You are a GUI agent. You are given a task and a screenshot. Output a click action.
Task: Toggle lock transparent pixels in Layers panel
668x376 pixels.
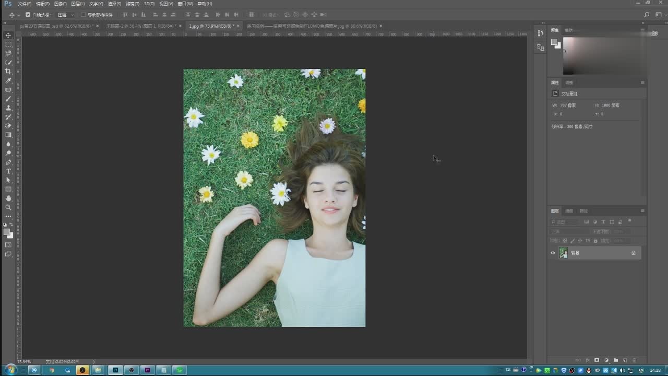(x=565, y=241)
